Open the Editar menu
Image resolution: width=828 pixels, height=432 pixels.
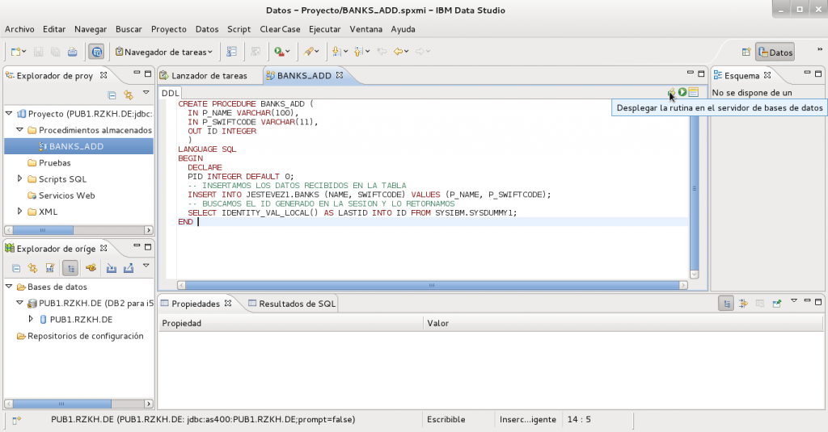(x=54, y=29)
